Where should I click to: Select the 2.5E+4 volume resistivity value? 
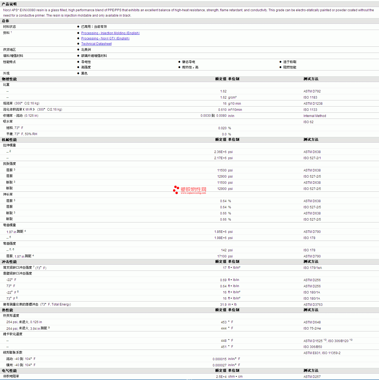(221, 377)
